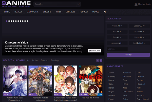152x102 pixels.
Task: Open the Sort Default dropdown
Action: 139,43
